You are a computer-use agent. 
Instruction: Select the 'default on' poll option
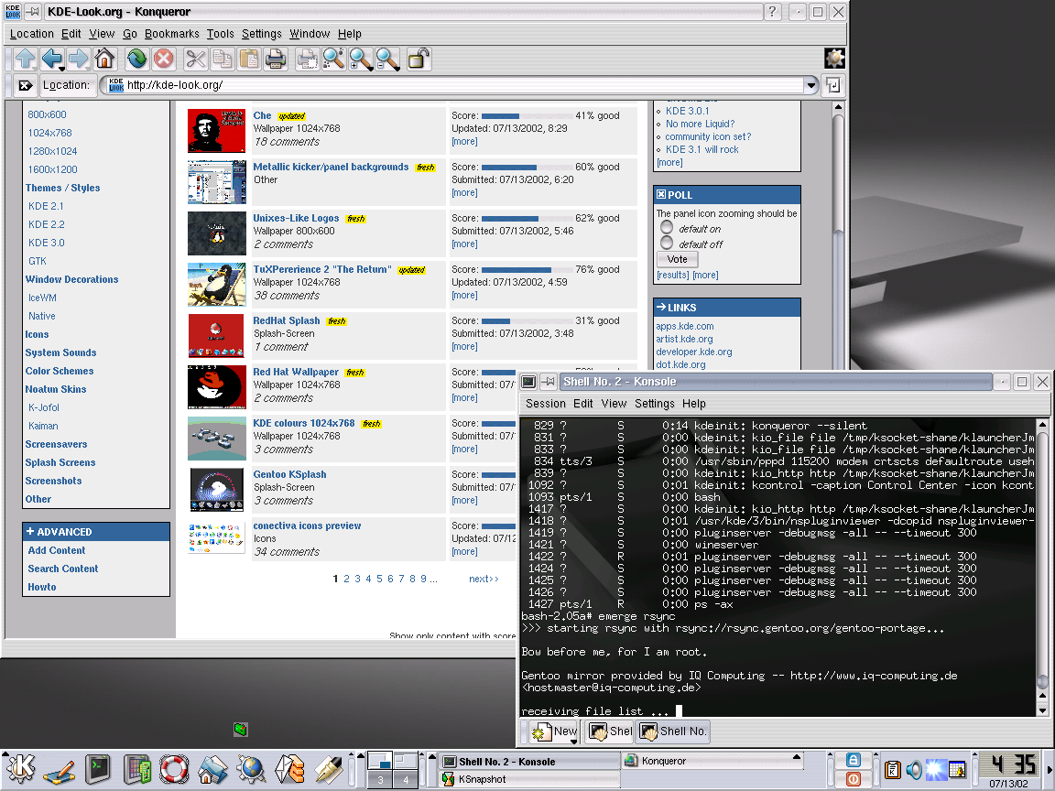point(667,227)
